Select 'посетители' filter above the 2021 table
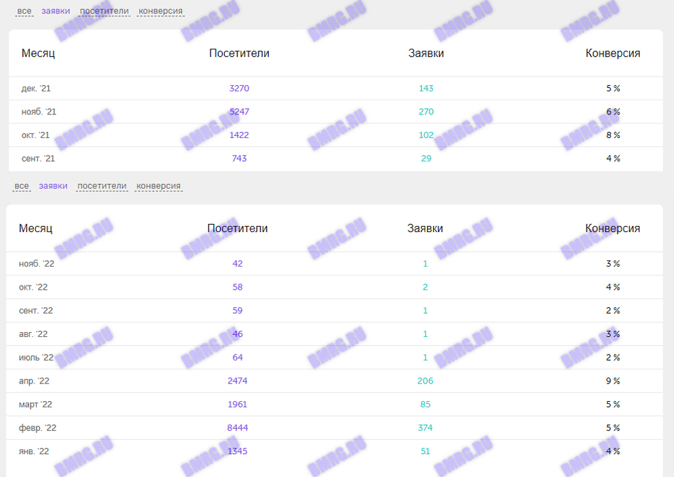Screen dimensions: 674x477 104,11
